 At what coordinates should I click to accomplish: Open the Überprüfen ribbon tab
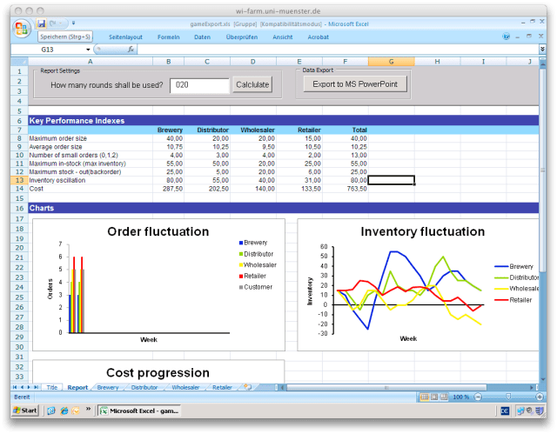(x=242, y=37)
